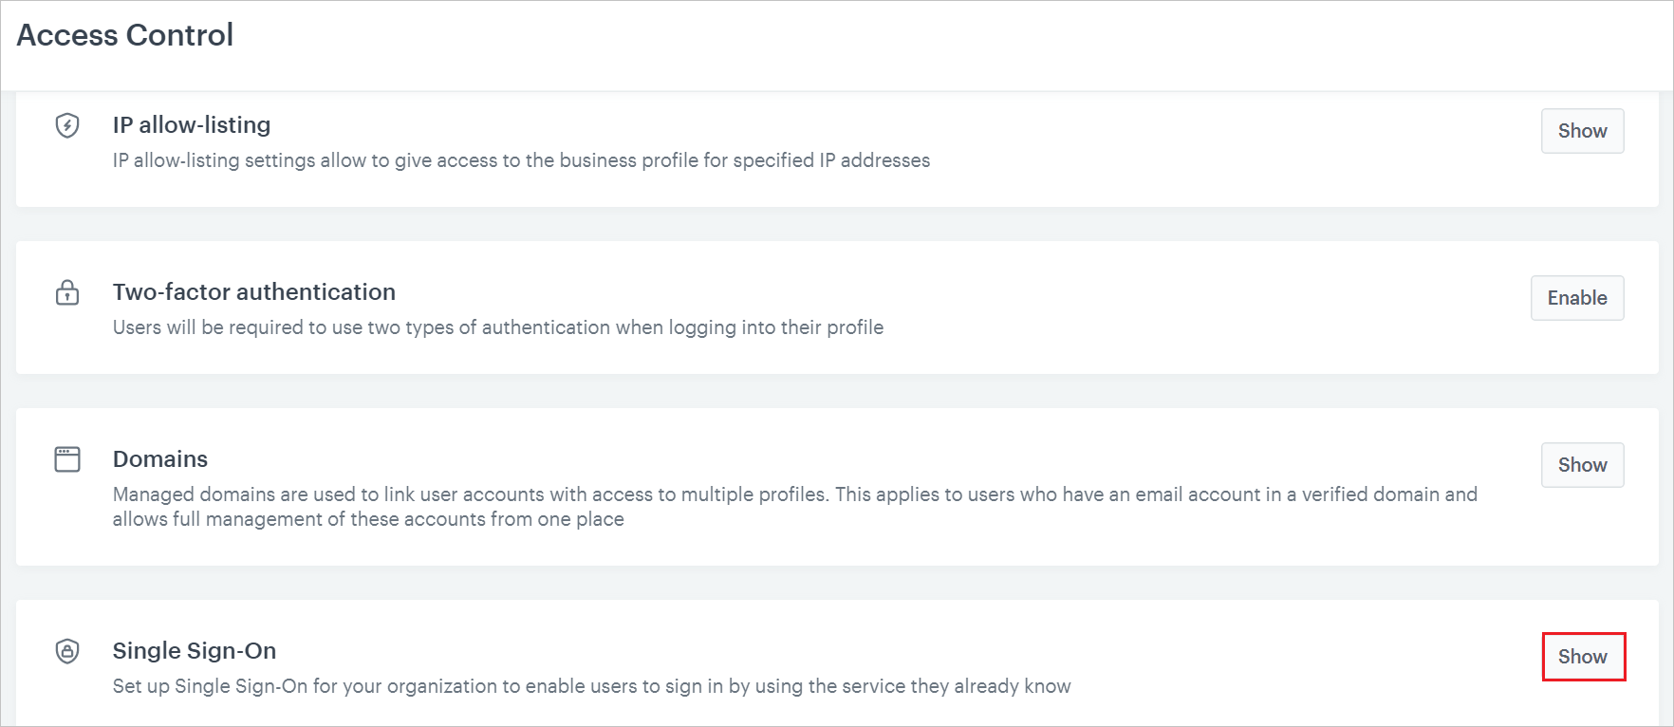Click the two-factor authentication description text
Image resolution: width=1674 pixels, height=727 pixels.
(x=498, y=327)
